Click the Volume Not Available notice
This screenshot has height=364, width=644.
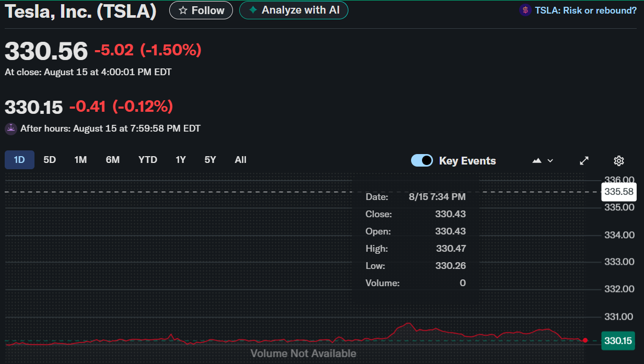pyautogui.click(x=303, y=354)
